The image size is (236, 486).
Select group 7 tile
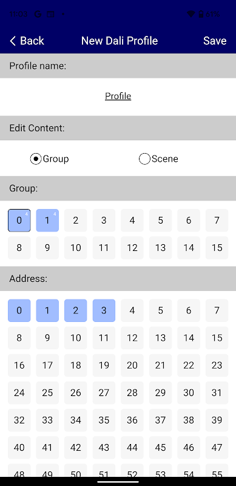coord(217,221)
